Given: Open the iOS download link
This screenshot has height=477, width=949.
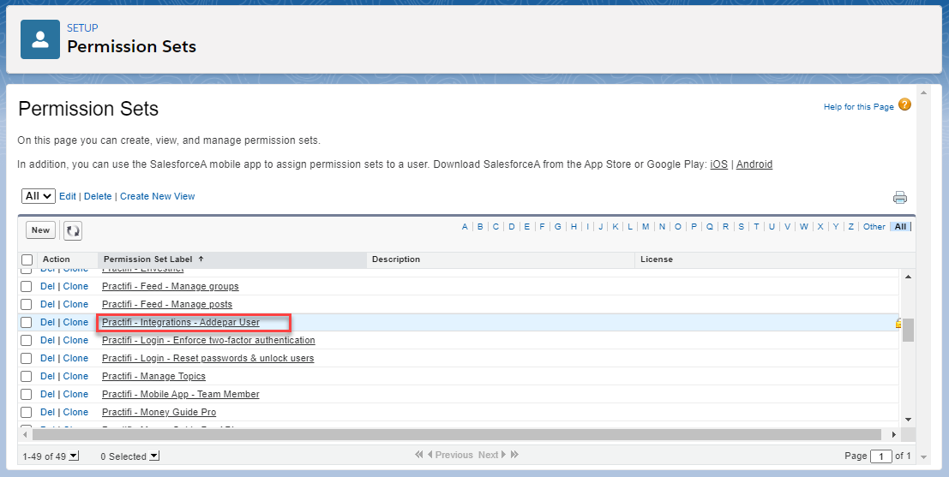Looking at the screenshot, I should coord(719,164).
